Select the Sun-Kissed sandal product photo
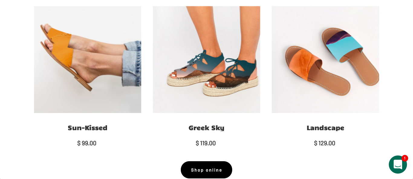This screenshot has height=179, width=413. tap(87, 59)
